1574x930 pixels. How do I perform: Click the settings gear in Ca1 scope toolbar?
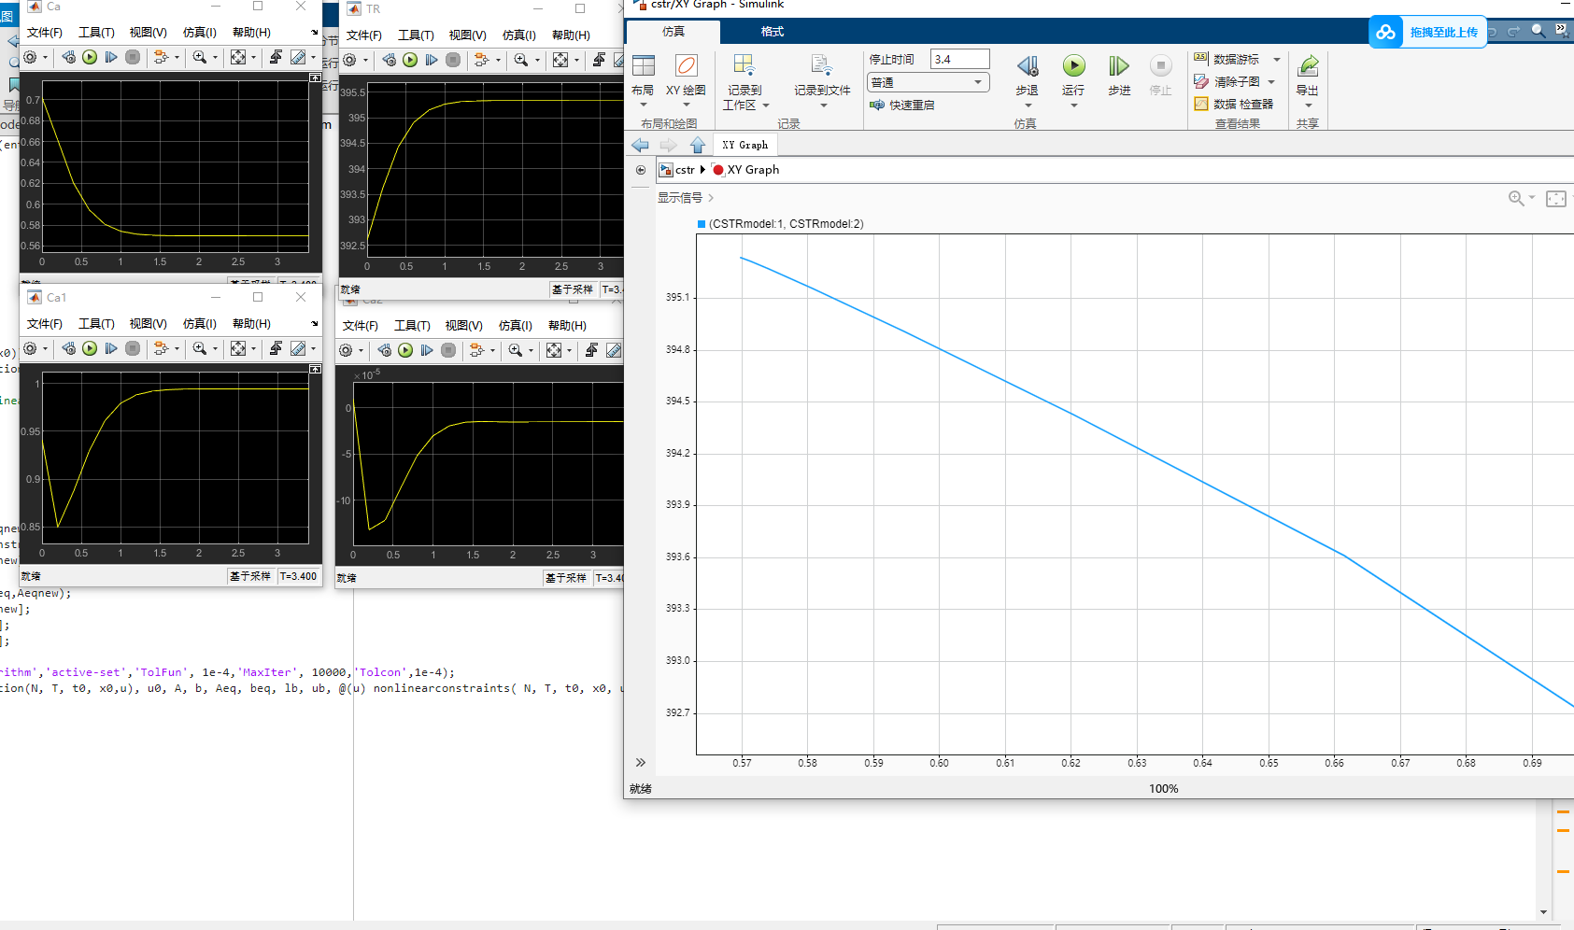31,349
